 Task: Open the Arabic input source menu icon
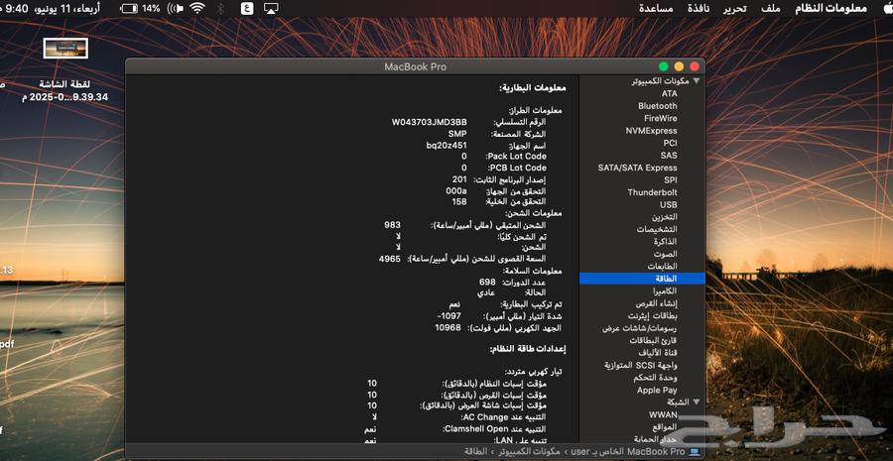(247, 9)
